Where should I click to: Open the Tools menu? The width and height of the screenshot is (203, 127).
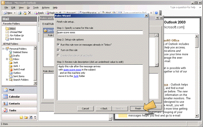coord(36,8)
